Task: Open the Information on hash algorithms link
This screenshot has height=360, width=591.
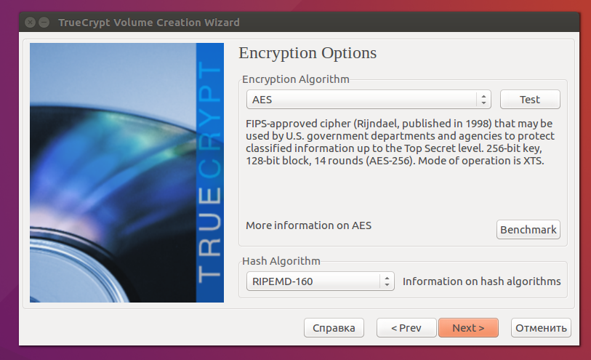Action: pos(481,281)
